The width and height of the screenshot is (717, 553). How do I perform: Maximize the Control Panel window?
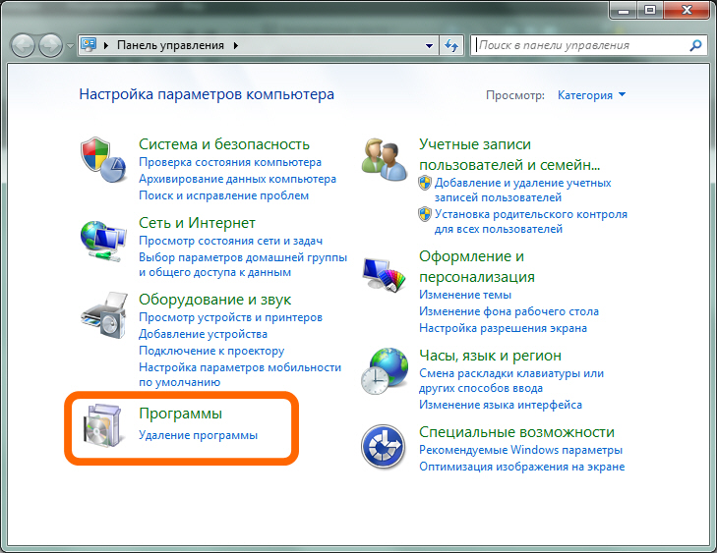click(650, 10)
